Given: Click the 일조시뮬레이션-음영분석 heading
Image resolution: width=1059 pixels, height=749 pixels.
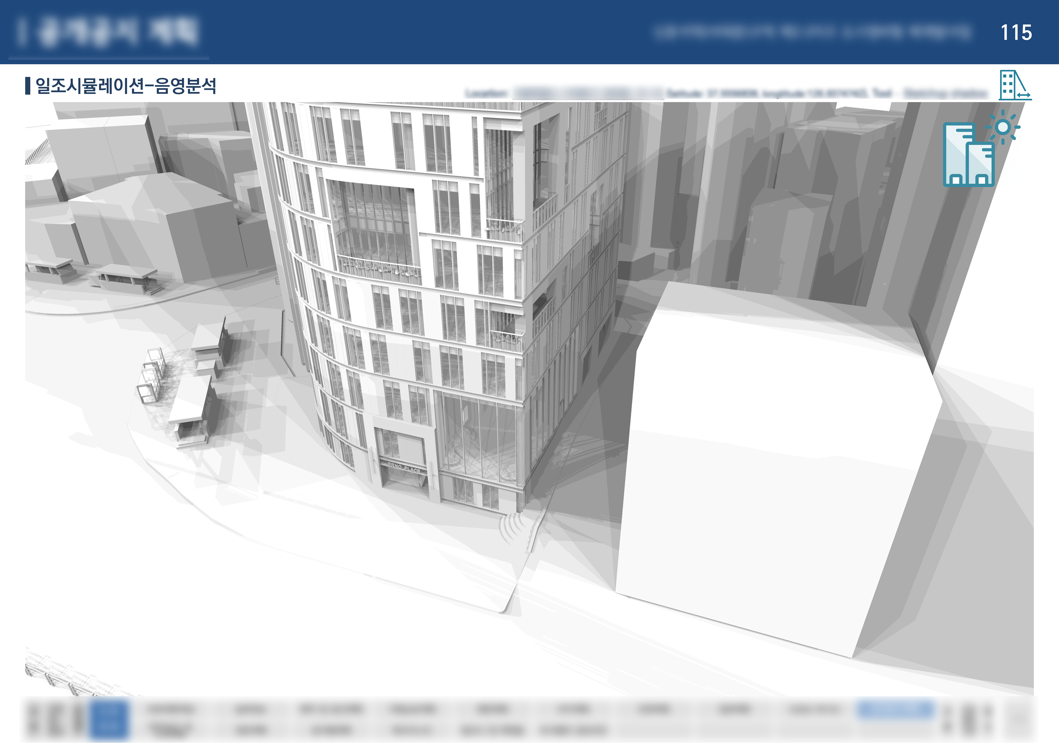Looking at the screenshot, I should 126,86.
